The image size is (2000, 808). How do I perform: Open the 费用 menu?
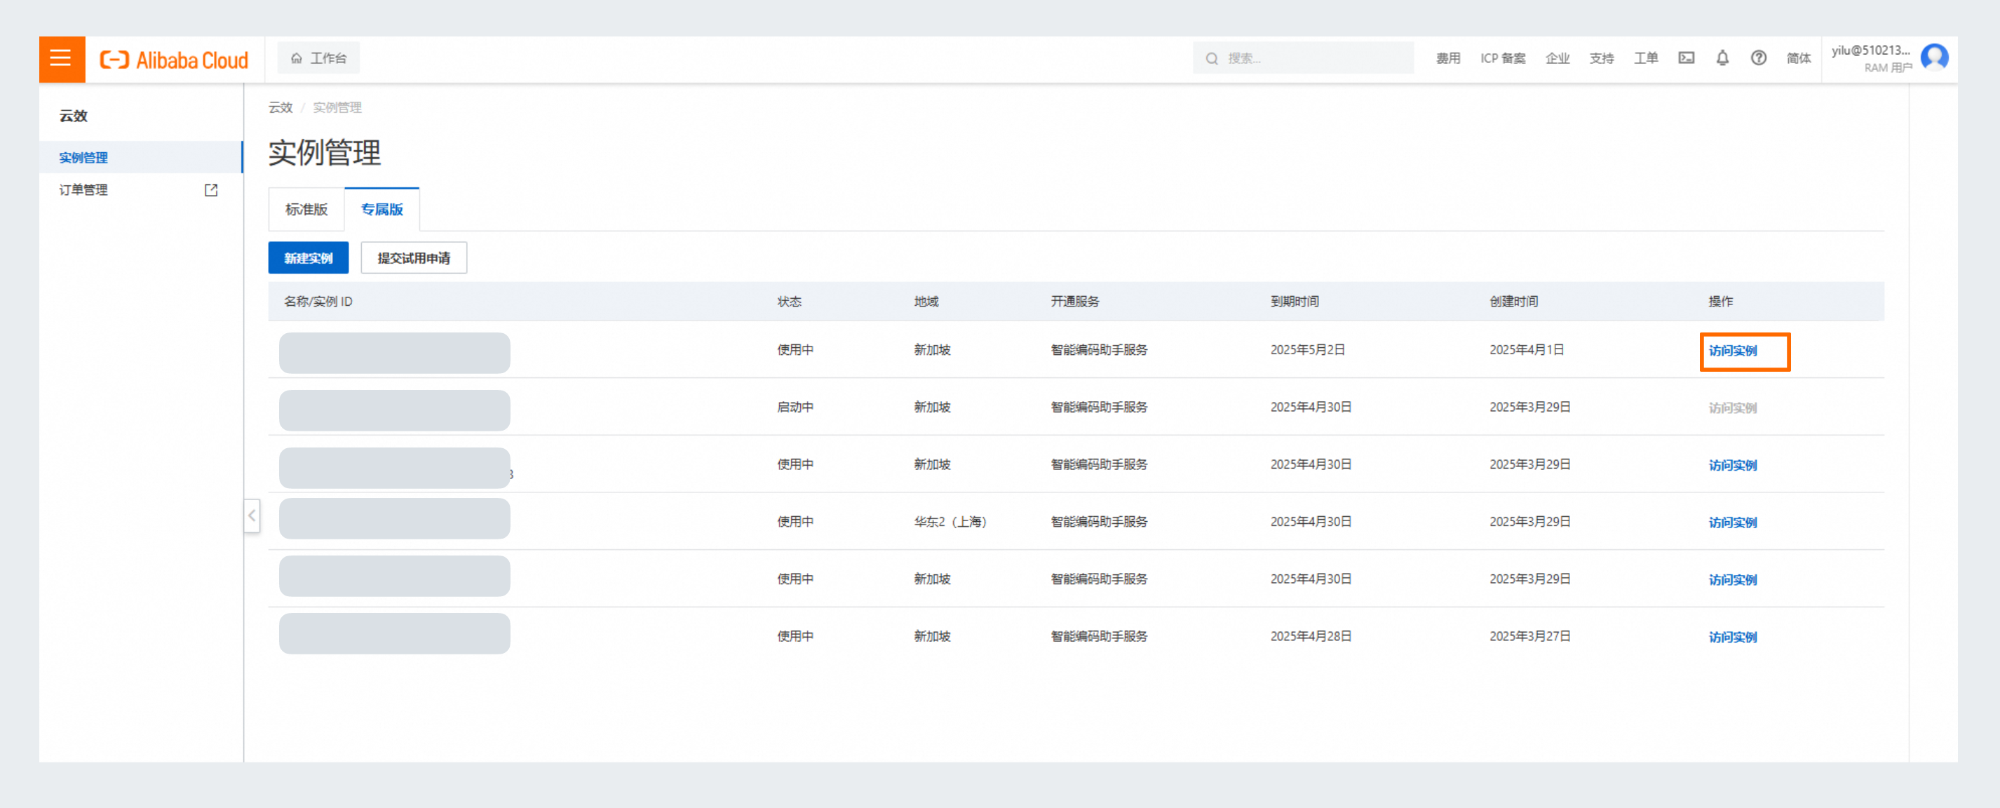pyautogui.click(x=1447, y=58)
